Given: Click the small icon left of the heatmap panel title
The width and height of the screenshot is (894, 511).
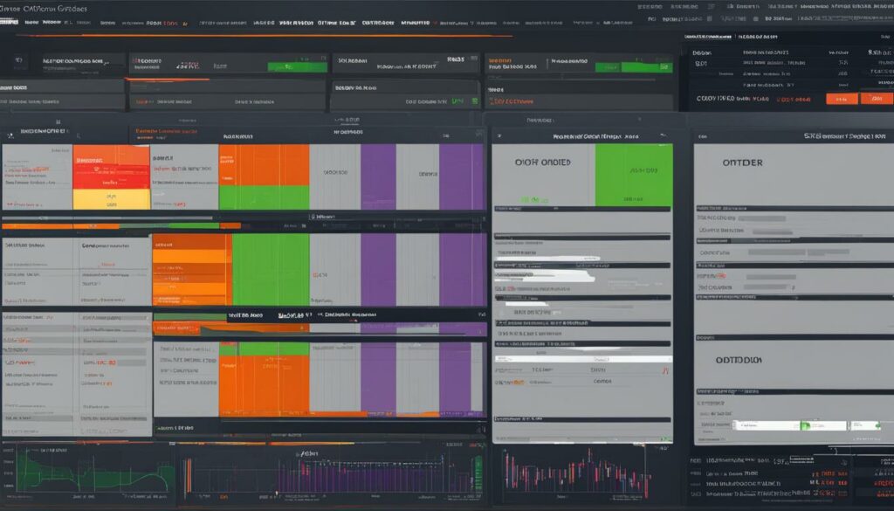Looking at the screenshot, I should click(x=11, y=134).
